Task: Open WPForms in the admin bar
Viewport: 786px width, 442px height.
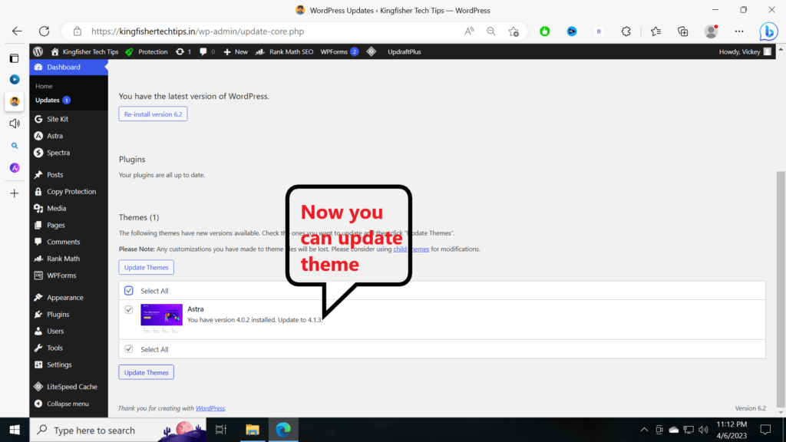Action: point(339,51)
